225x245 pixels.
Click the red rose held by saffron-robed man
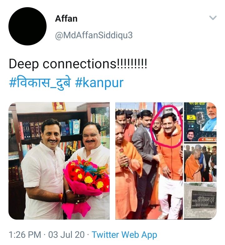(122, 151)
